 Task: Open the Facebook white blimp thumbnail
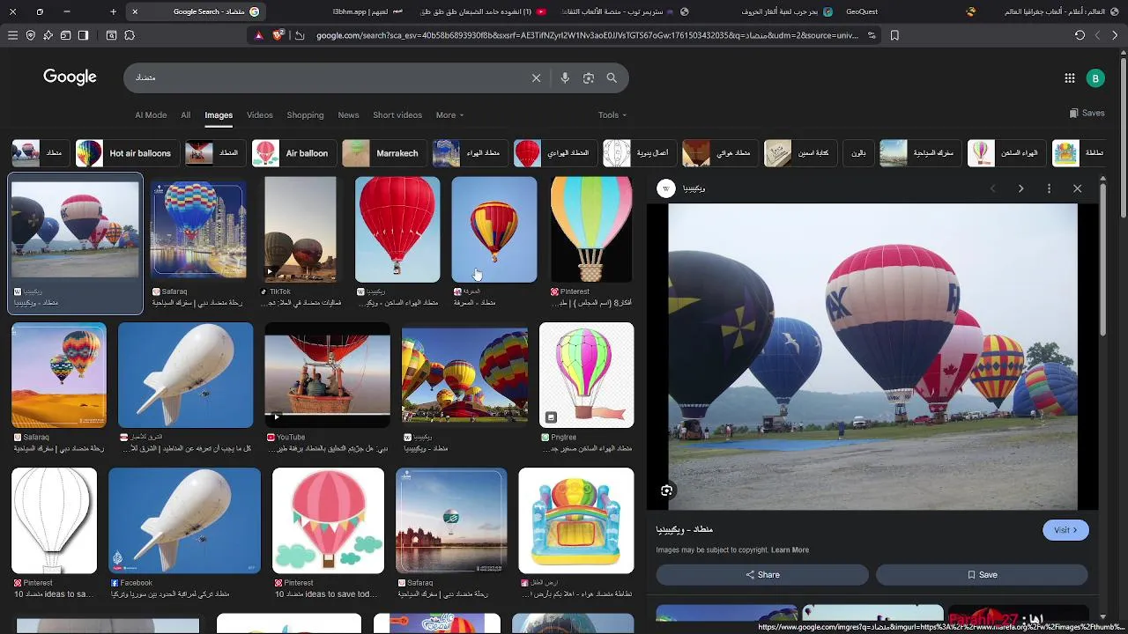184,520
